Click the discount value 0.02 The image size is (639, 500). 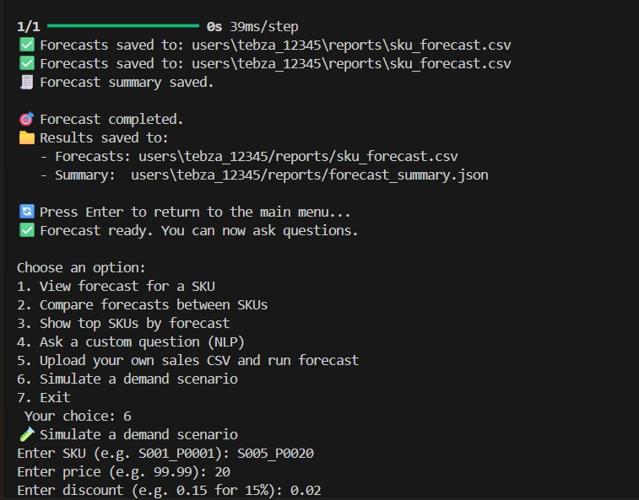pos(306,491)
